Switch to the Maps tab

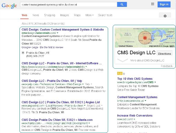point(77,15)
